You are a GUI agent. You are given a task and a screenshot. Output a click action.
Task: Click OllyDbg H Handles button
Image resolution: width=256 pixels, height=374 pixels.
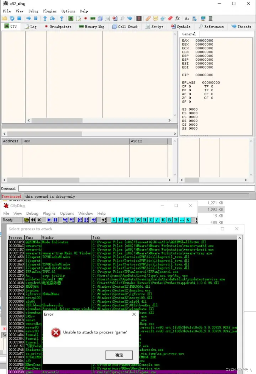click(145, 220)
